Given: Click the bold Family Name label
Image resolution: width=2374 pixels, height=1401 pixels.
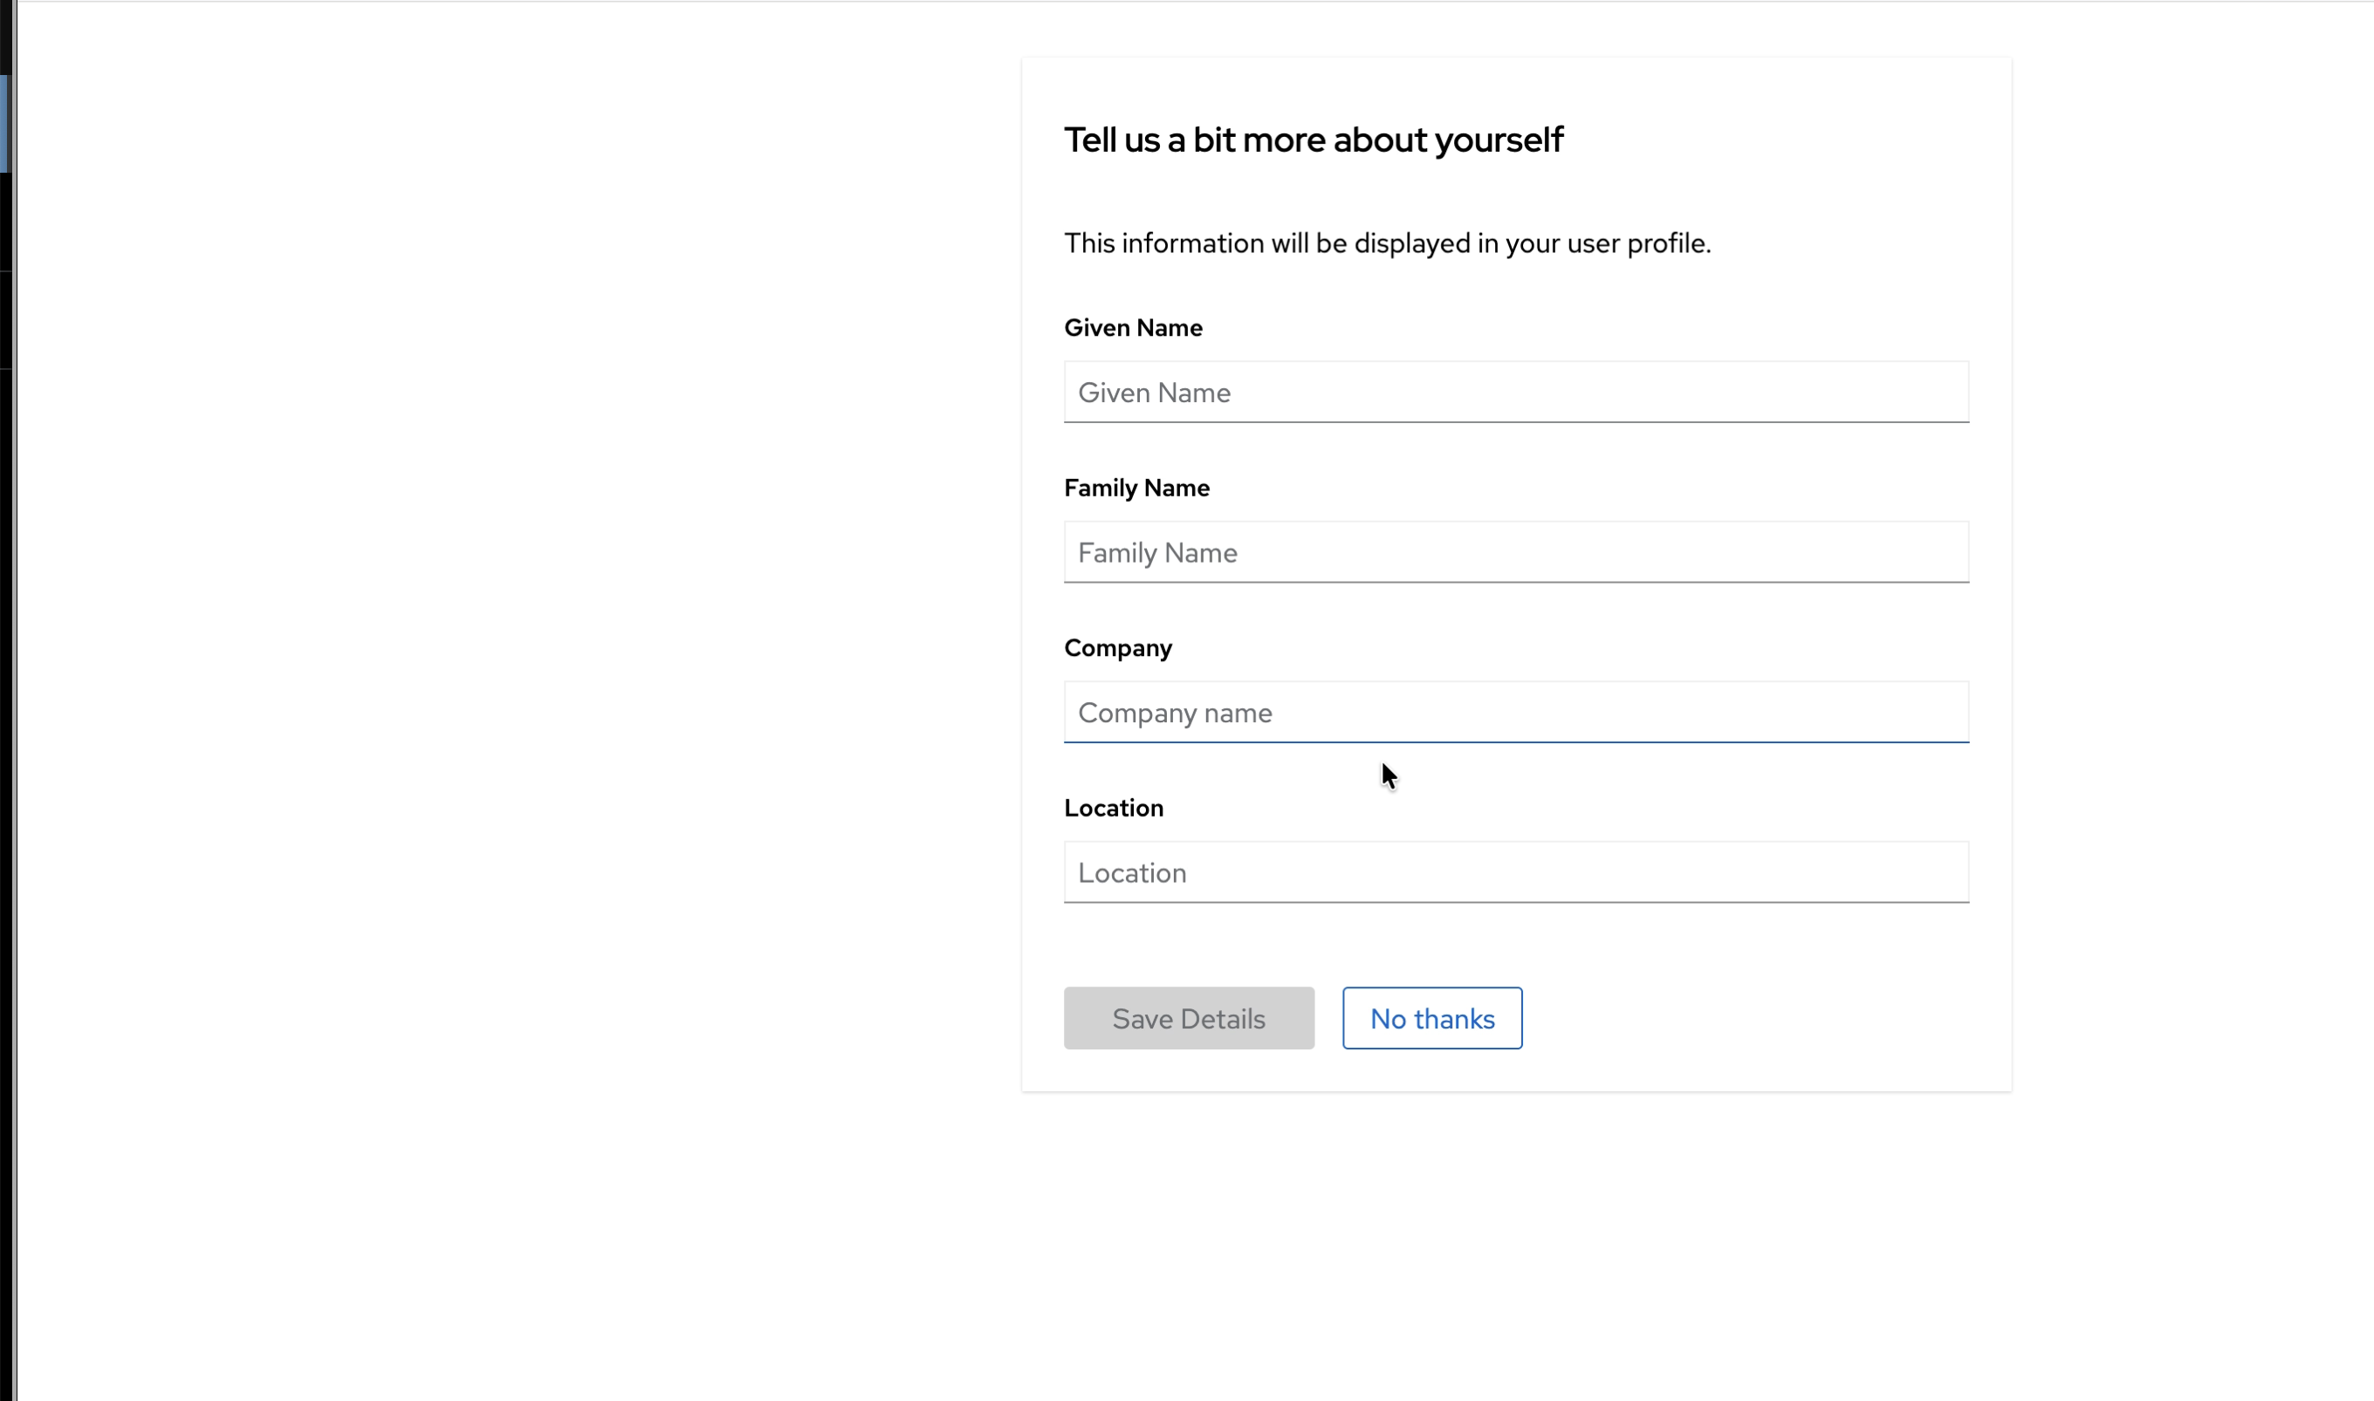Looking at the screenshot, I should pyautogui.click(x=1136, y=489).
